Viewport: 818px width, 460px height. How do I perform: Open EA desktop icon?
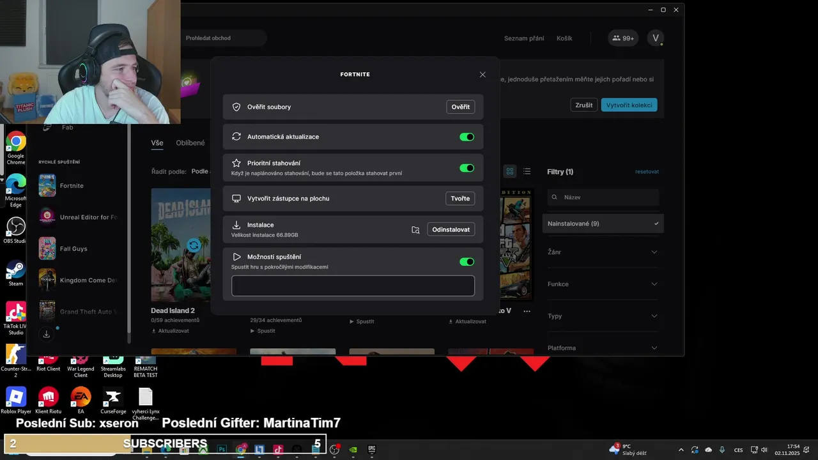coord(81,401)
